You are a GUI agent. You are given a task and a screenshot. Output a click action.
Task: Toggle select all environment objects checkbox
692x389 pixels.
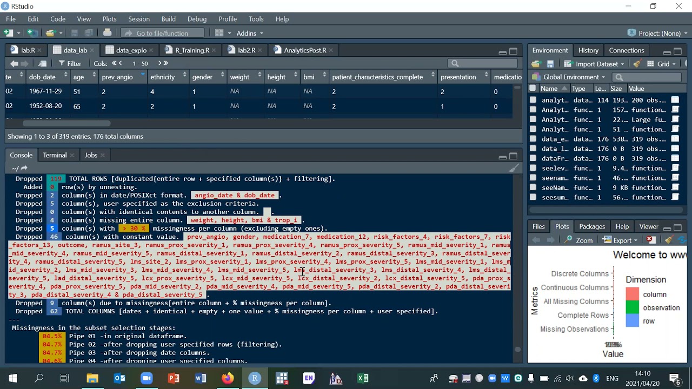tap(533, 88)
